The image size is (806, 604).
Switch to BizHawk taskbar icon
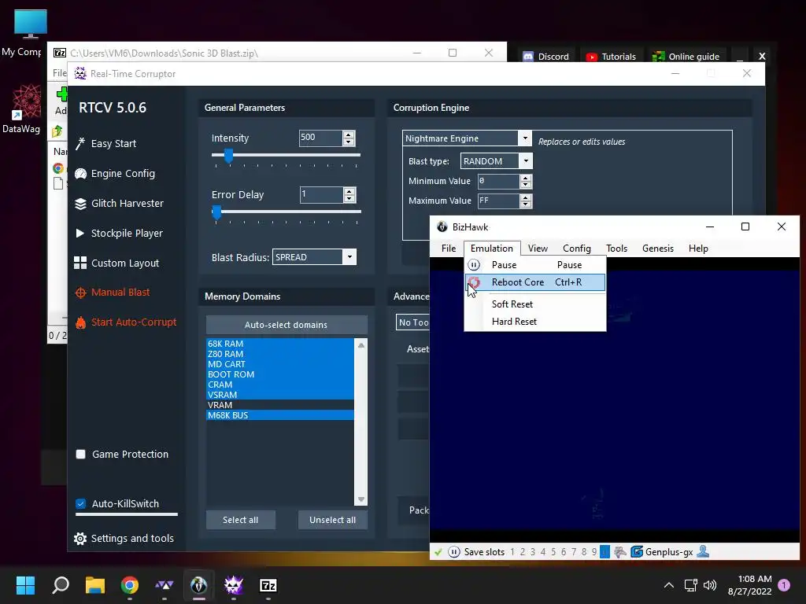click(x=199, y=585)
